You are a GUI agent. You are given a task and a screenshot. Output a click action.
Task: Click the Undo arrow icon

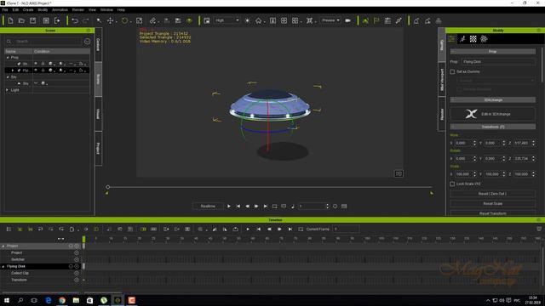click(x=75, y=20)
